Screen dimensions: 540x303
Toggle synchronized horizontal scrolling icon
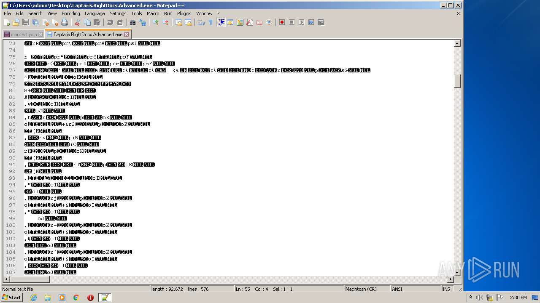188,22
